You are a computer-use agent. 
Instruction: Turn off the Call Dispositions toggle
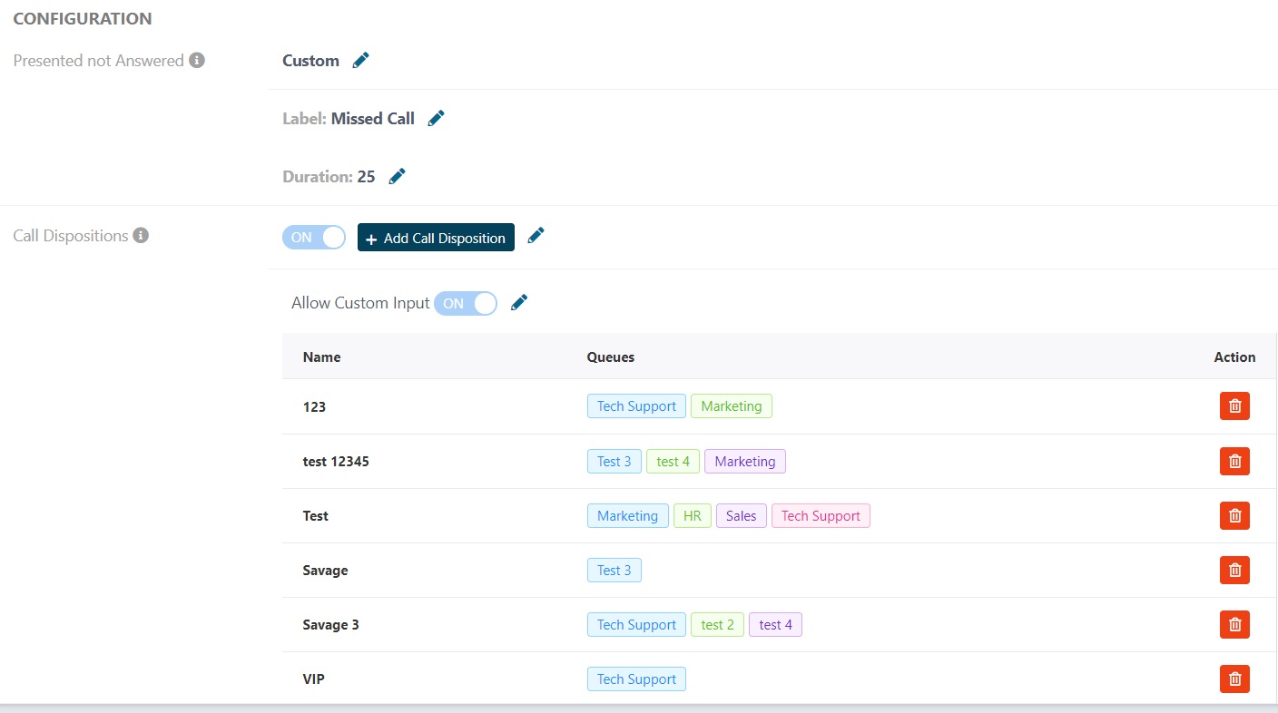(x=314, y=238)
